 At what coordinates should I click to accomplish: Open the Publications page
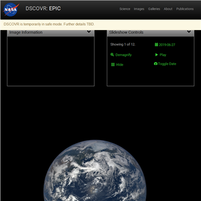(185, 9)
